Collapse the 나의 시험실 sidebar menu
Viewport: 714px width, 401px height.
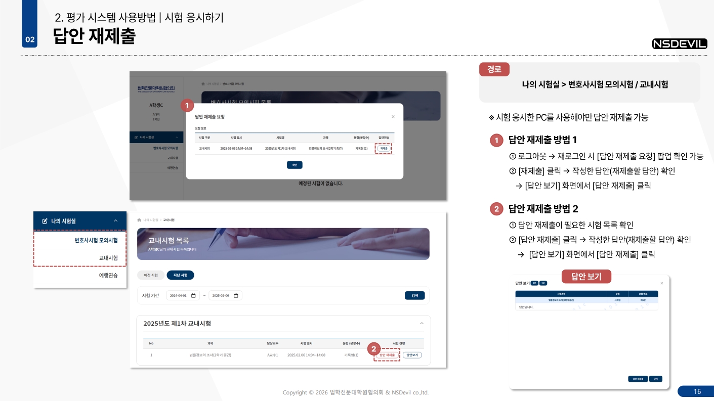coord(115,221)
